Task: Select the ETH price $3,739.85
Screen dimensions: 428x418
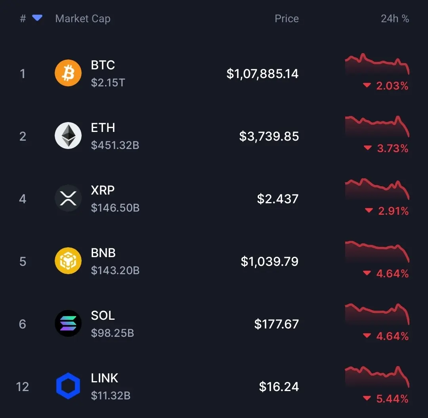Action: [x=269, y=136]
